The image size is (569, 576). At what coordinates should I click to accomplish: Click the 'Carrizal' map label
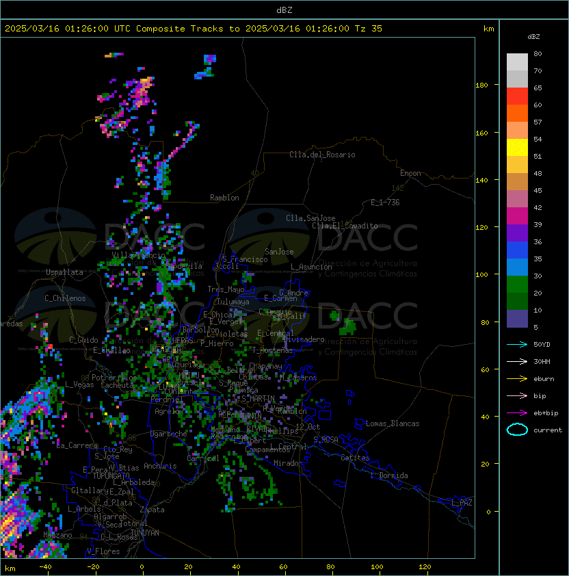pyautogui.click(x=203, y=458)
